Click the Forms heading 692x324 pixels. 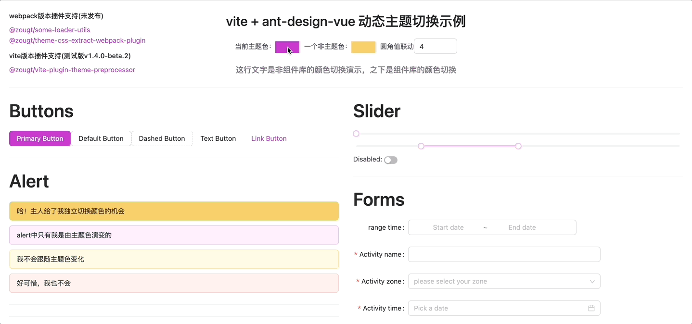379,199
